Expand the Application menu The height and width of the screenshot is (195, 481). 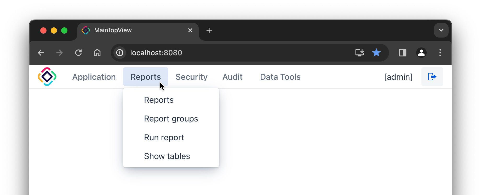point(94,77)
